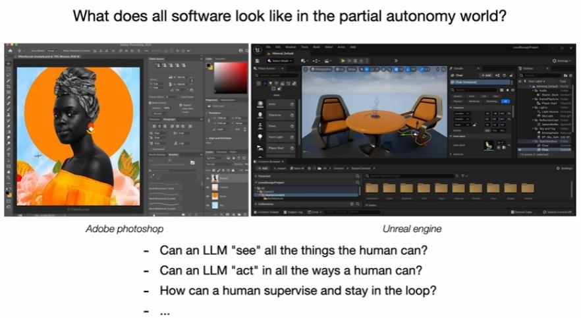The image size is (581, 318).
Task: Toggle the Show Sampling checkbox in Photoshop Clone Source
Action: (150, 103)
